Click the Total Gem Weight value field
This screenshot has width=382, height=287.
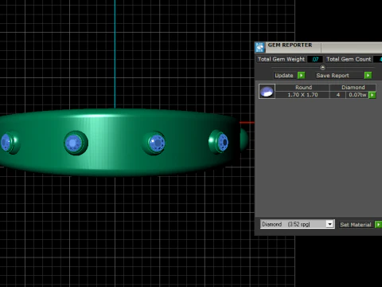coord(315,59)
